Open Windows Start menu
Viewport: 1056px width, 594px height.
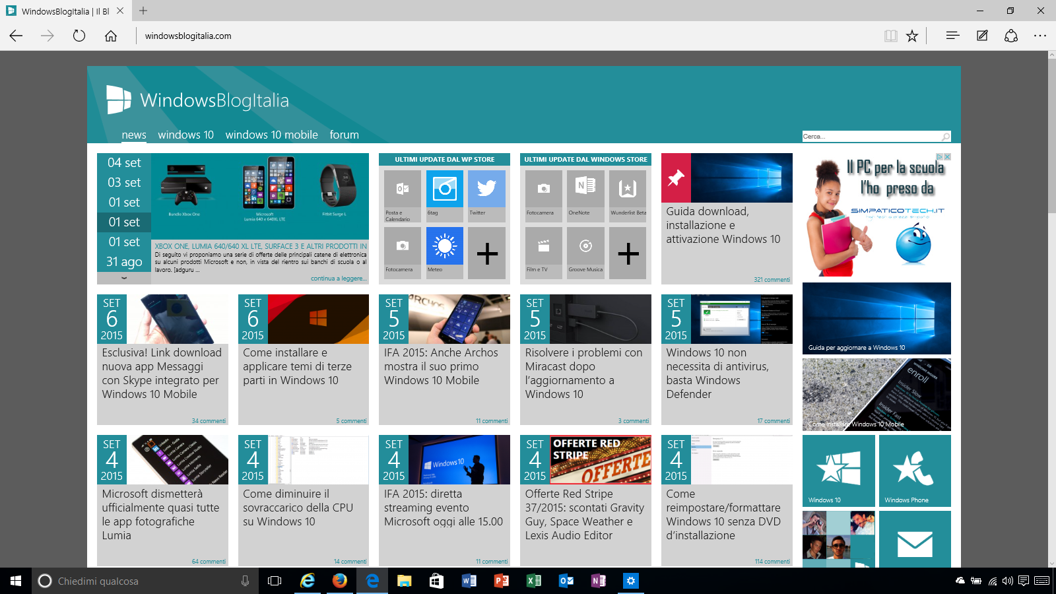pyautogui.click(x=16, y=581)
